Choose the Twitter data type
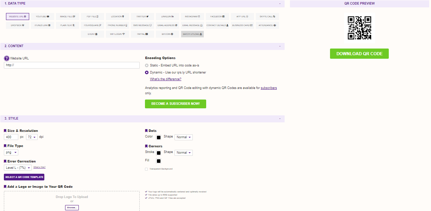The image size is (431, 211). [x=142, y=17]
